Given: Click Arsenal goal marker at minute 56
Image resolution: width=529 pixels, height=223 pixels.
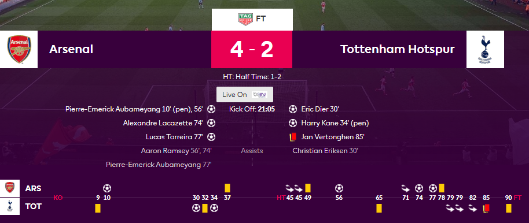Looking at the screenshot, I should pos(339,188).
